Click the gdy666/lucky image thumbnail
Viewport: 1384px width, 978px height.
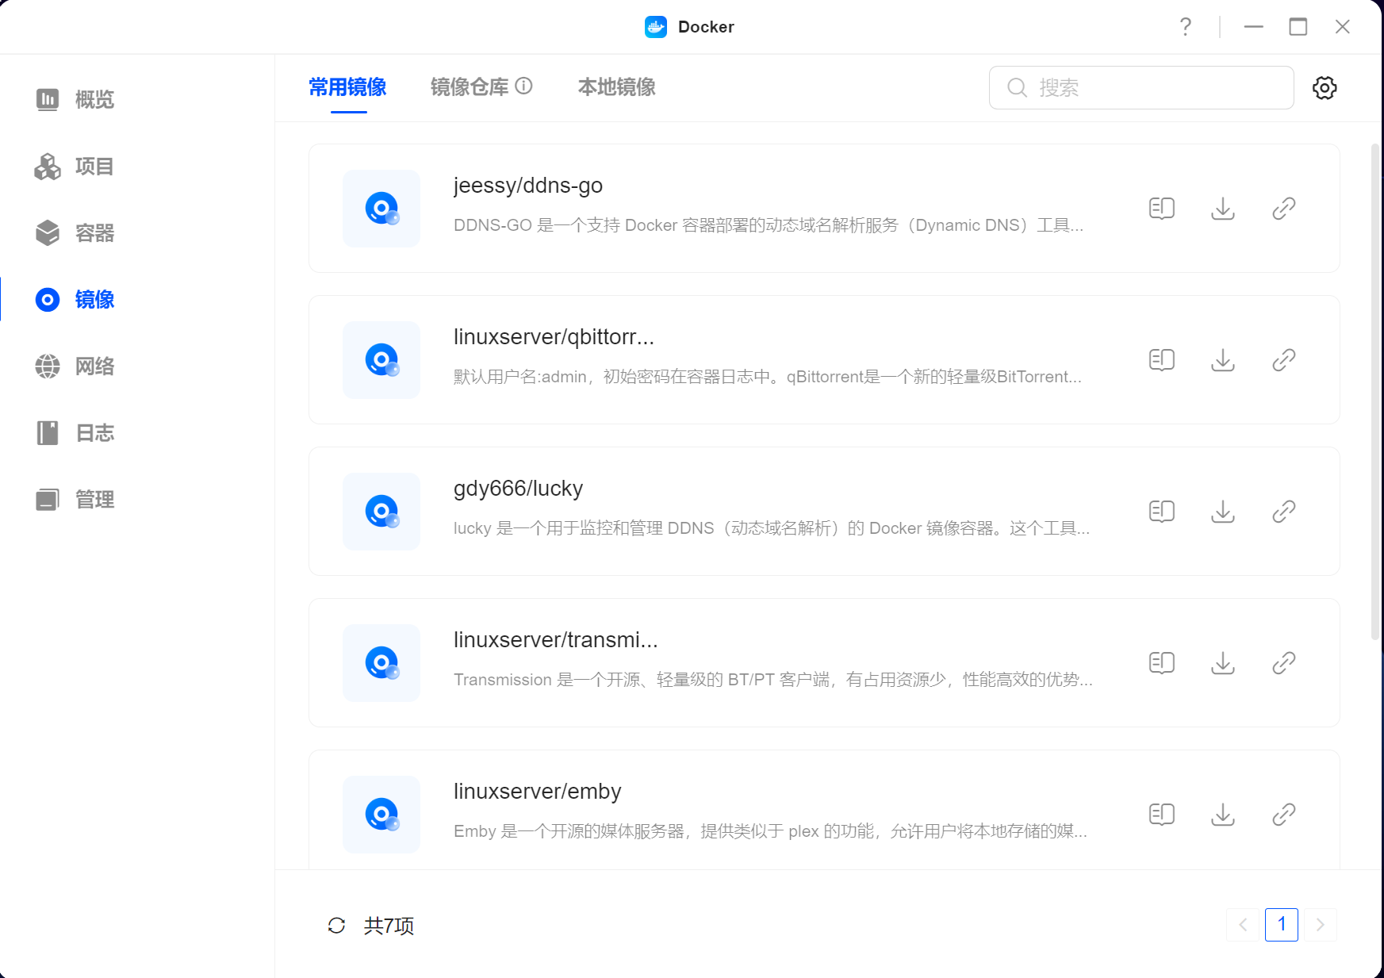[381, 512]
